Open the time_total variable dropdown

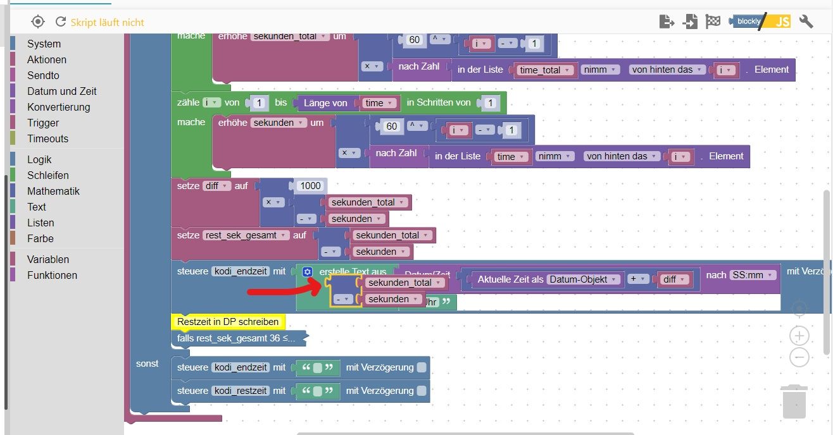[545, 70]
